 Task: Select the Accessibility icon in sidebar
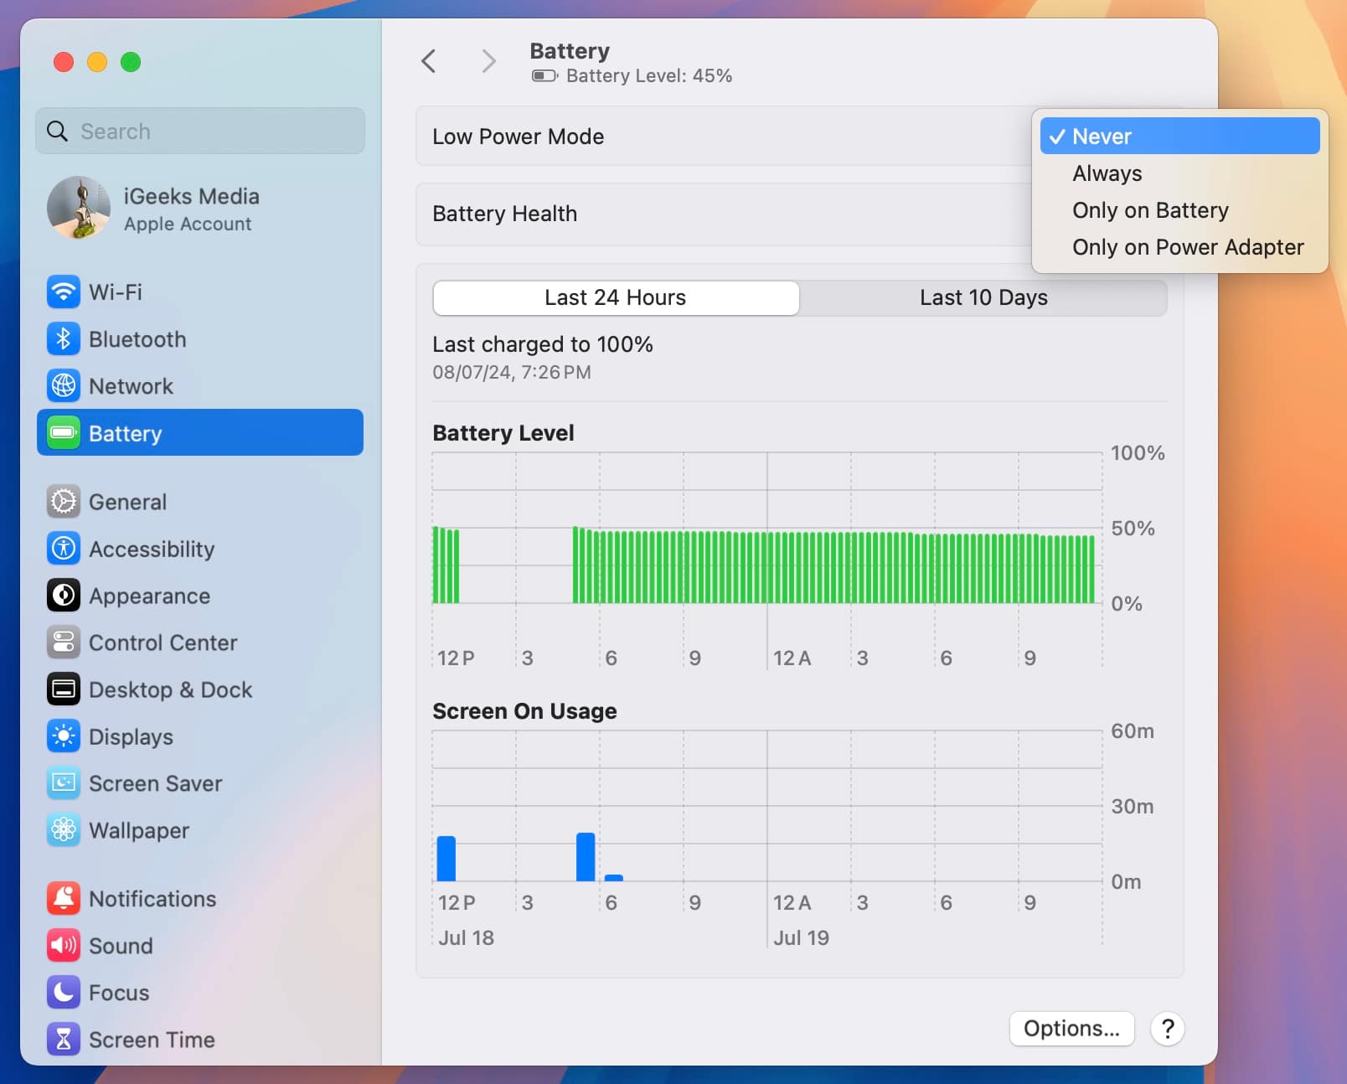[x=64, y=549]
